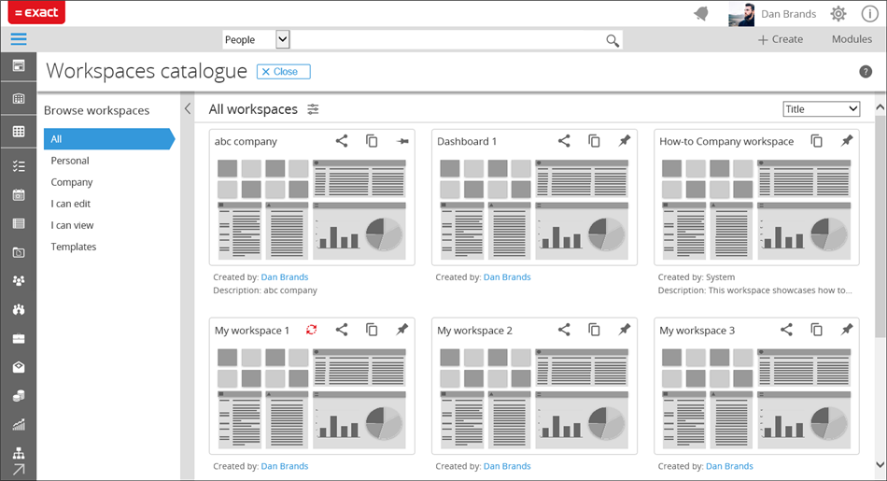Viewport: 887px width, 481px height.
Task: Open the notifications bell icon
Action: pyautogui.click(x=701, y=13)
